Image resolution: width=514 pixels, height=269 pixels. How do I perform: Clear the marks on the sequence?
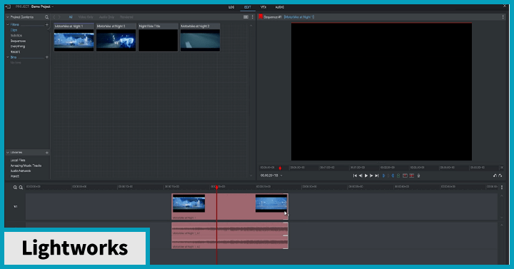pos(388,176)
